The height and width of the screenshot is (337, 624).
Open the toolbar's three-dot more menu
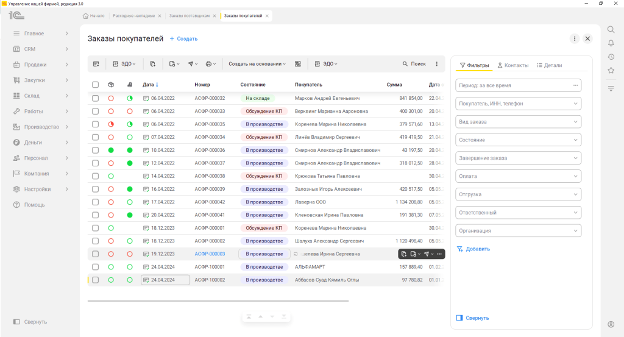(x=436, y=63)
